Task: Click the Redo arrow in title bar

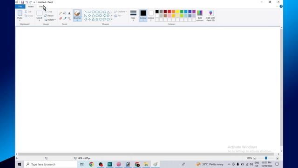Action: point(31,2)
